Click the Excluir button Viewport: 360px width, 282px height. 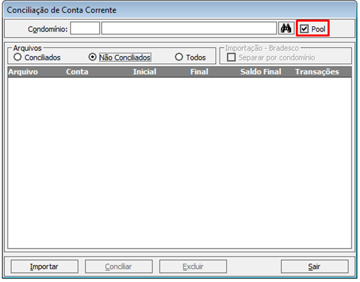[x=193, y=266]
